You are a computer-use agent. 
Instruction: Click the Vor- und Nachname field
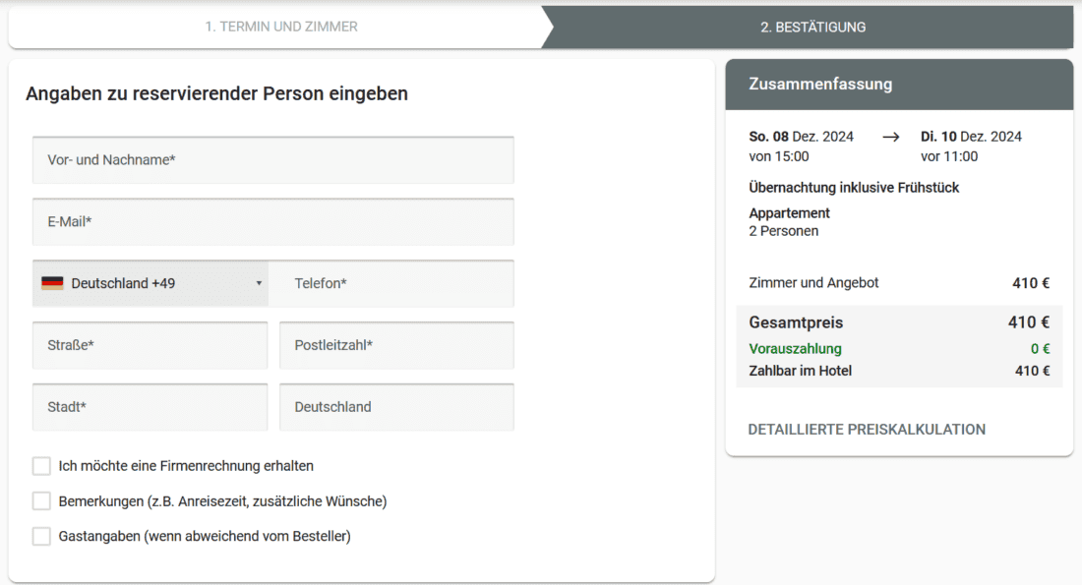(272, 160)
